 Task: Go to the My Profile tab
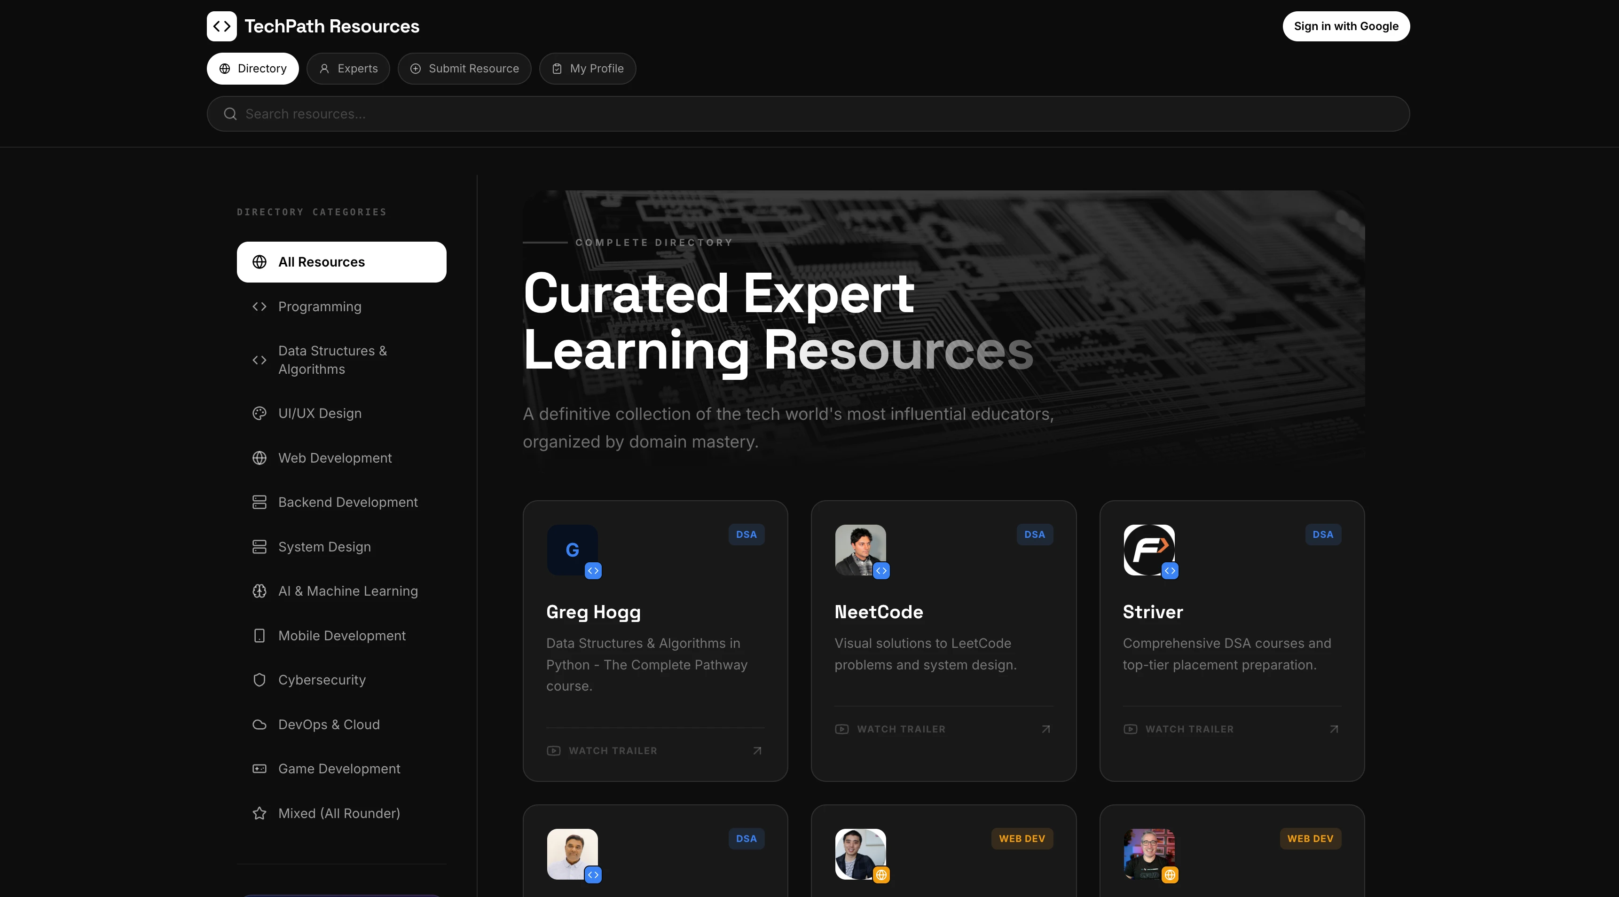(588, 69)
